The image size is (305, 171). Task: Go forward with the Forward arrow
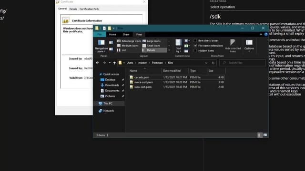[104, 63]
